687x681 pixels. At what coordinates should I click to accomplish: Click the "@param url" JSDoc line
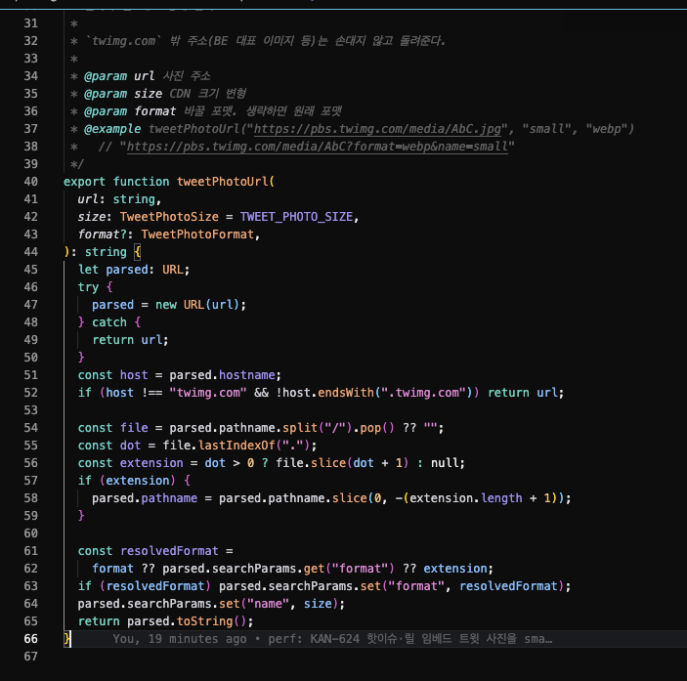coord(140,76)
